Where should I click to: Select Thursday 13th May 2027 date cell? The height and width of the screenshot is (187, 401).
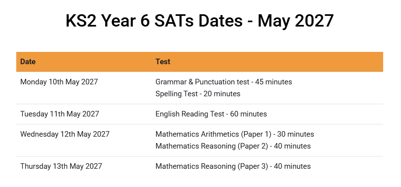61,166
